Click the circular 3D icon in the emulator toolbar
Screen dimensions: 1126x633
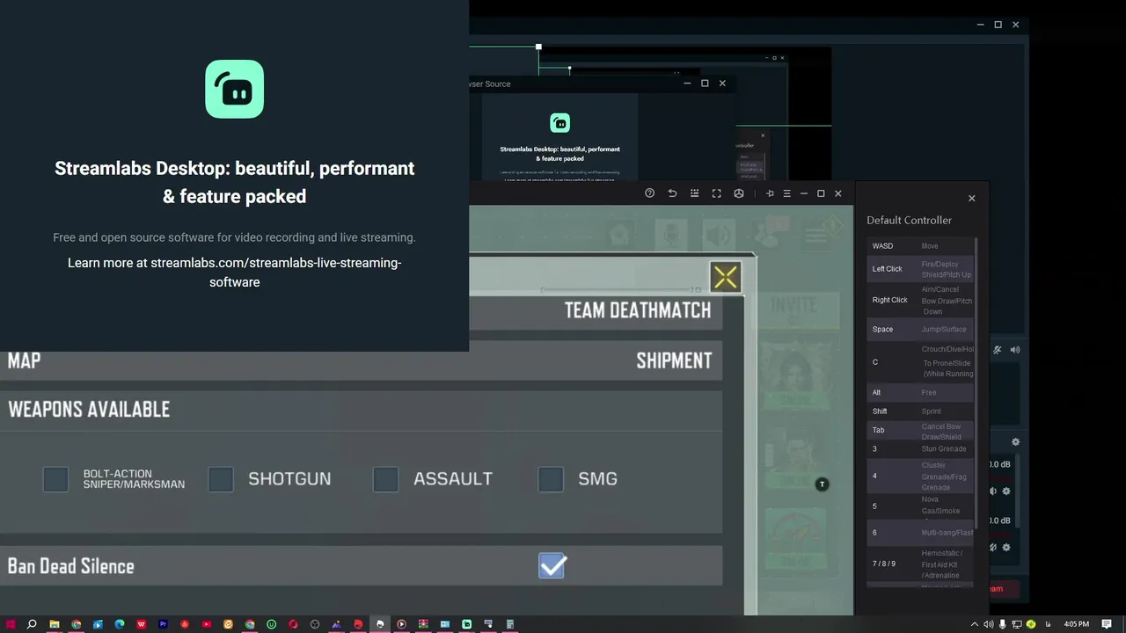click(739, 193)
